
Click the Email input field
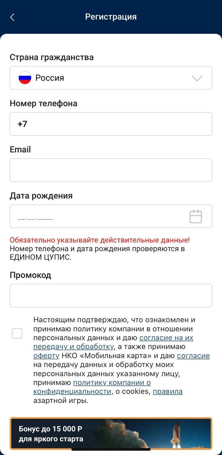[111, 170]
